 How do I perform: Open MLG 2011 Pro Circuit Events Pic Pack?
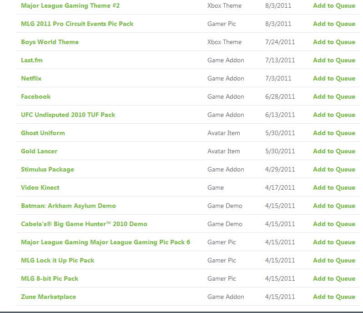tap(77, 24)
